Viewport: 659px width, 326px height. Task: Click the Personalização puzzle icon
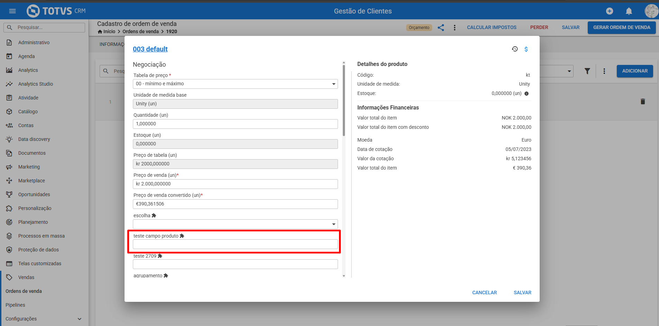[9, 208]
